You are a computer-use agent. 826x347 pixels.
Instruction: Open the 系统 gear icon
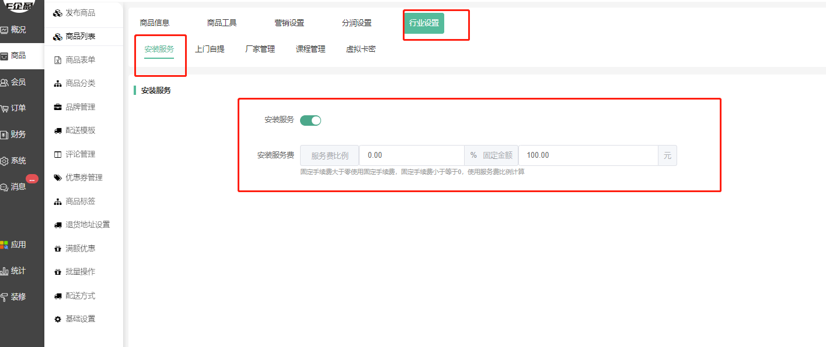tap(4, 161)
